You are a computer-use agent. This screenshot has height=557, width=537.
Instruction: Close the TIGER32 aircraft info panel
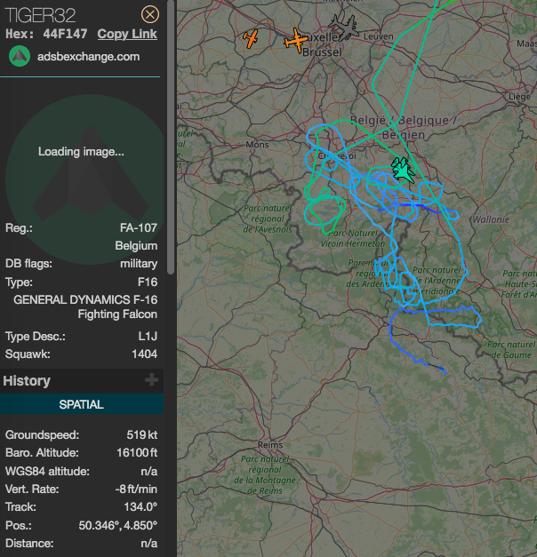pyautogui.click(x=150, y=14)
